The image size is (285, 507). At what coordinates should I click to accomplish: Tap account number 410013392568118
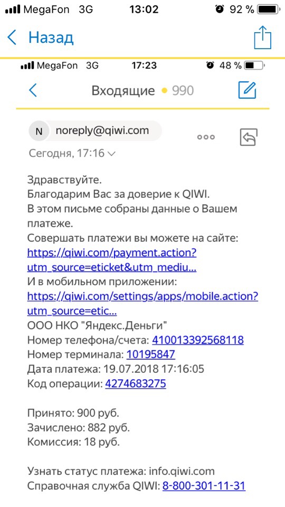point(198,340)
